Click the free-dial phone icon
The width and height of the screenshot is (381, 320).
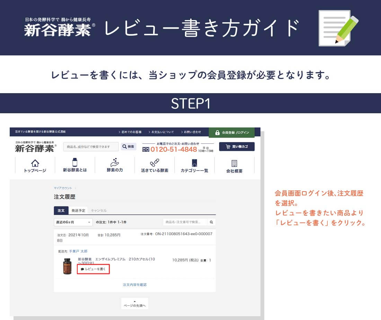146,149
